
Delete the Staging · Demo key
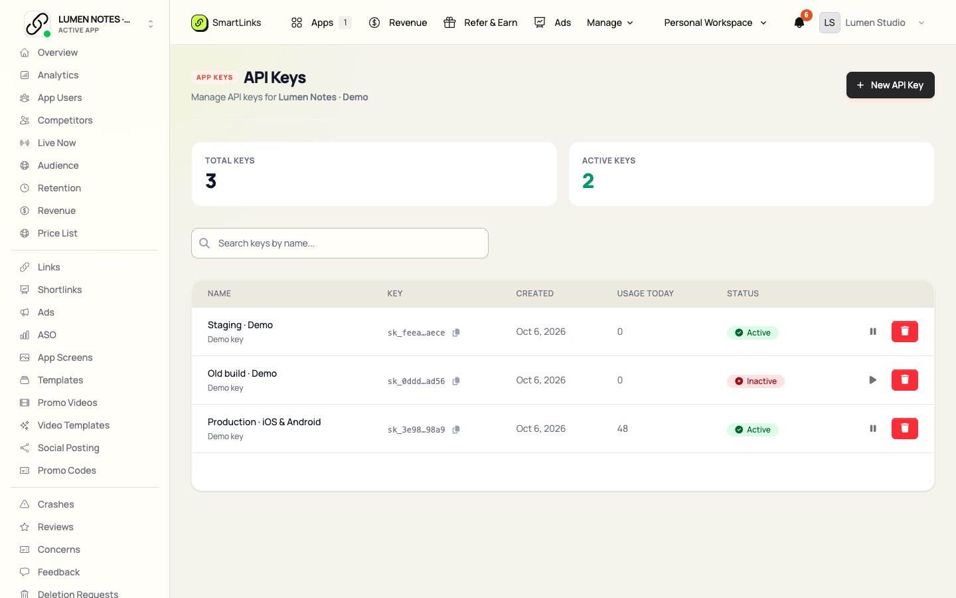[904, 332]
